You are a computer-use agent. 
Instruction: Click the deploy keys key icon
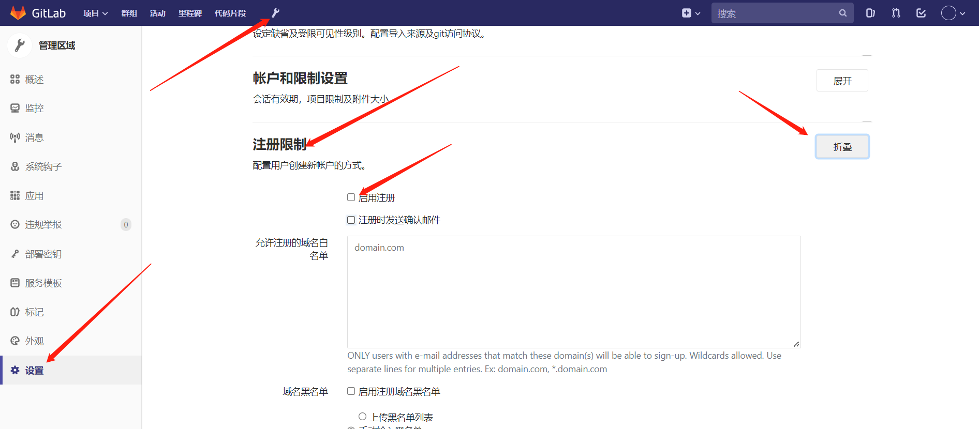(x=15, y=254)
